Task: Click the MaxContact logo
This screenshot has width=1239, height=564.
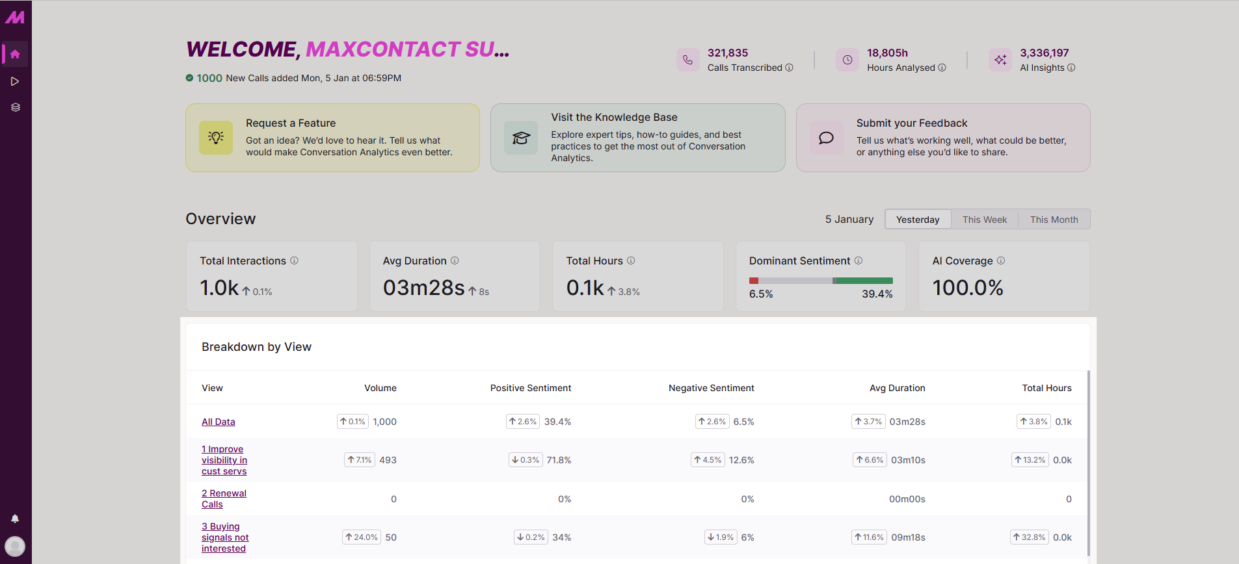Action: [x=15, y=18]
